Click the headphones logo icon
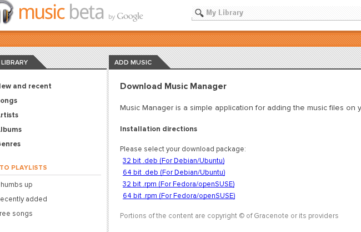Screen dimensions: 361x232 [7, 12]
